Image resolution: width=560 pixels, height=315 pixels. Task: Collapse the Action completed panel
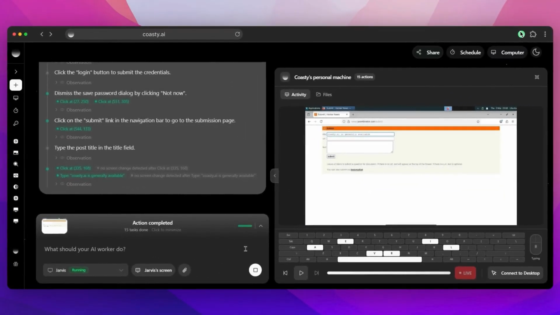pos(260,226)
